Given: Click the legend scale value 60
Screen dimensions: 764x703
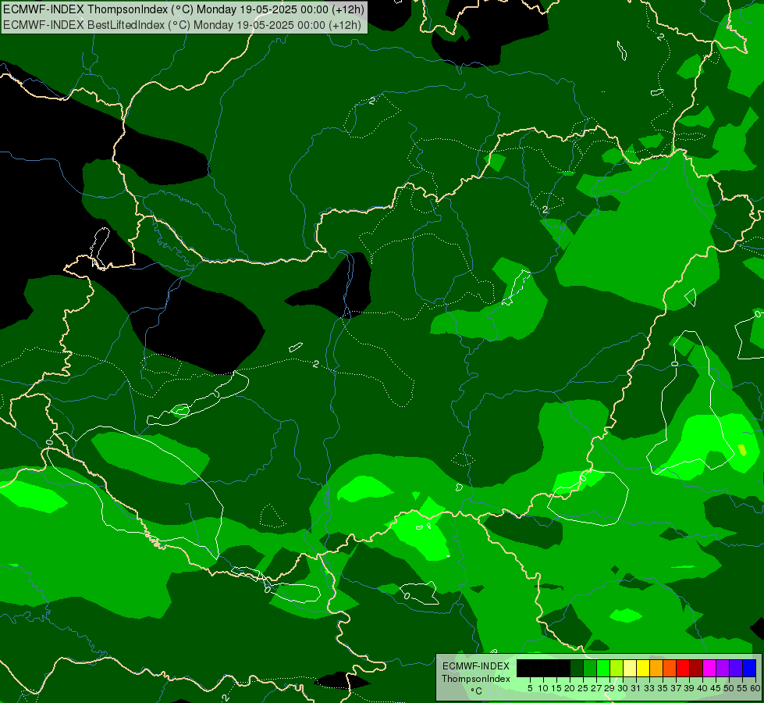Looking at the screenshot, I should (x=755, y=688).
